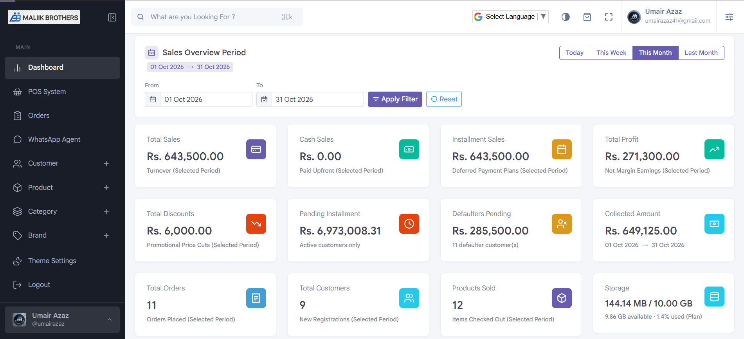Screen dimensions: 744x339
Task: Select the Last Month period tab
Action: coord(701,53)
